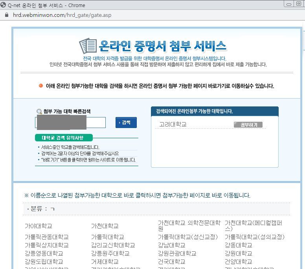Open the 거제대학교 link
This screenshot has height=269, width=305.
tap(105, 262)
